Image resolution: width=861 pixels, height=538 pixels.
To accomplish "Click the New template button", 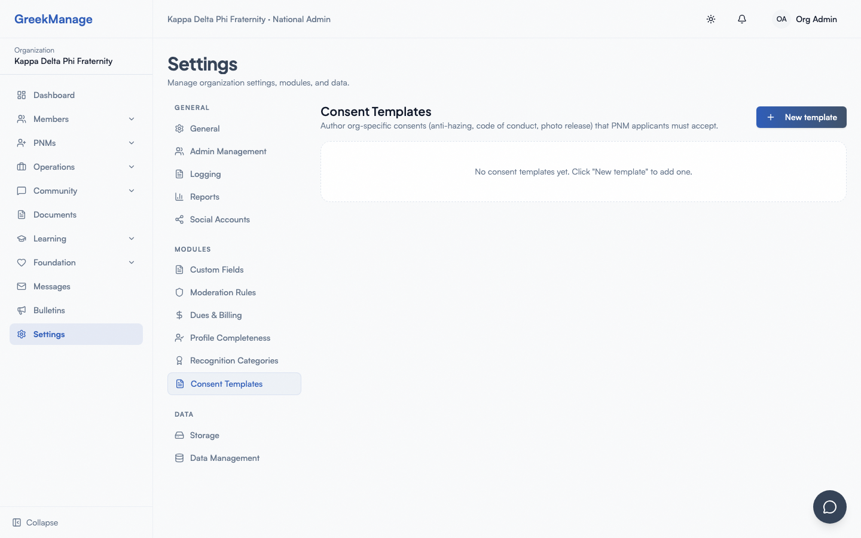I will pyautogui.click(x=801, y=117).
